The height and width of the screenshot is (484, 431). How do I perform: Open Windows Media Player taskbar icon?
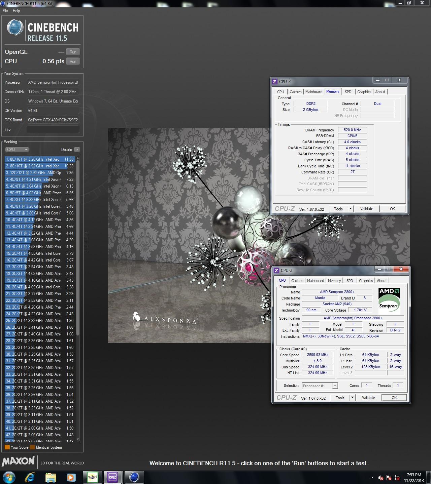point(71,477)
